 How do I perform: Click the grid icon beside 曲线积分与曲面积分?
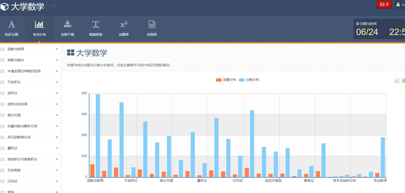click(x=3, y=160)
